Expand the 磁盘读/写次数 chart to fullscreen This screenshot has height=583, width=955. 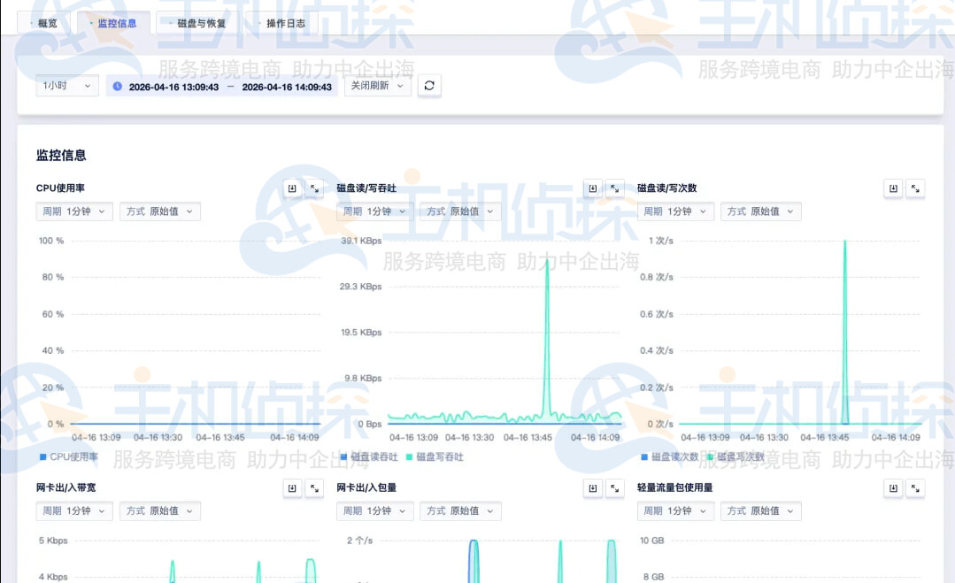point(915,188)
